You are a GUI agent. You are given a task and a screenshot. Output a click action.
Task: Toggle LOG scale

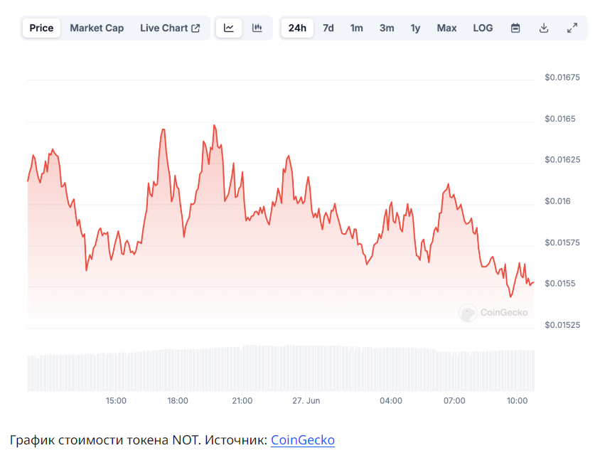pyautogui.click(x=483, y=28)
